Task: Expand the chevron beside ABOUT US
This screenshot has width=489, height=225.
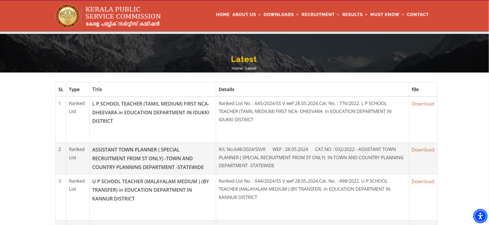Action: (x=259, y=15)
